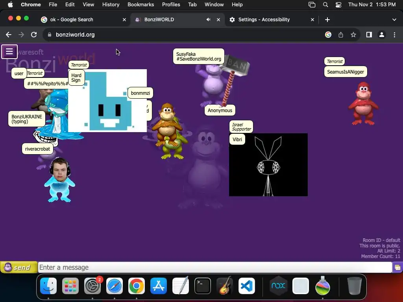Open the macOS installer icon in the dock
The height and width of the screenshot is (302, 403).
pyautogui.click(x=323, y=286)
